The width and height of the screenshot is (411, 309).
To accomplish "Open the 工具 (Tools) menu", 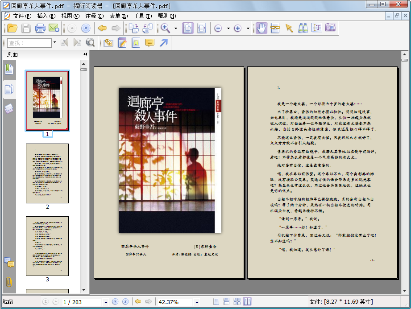I will pyautogui.click(x=143, y=16).
